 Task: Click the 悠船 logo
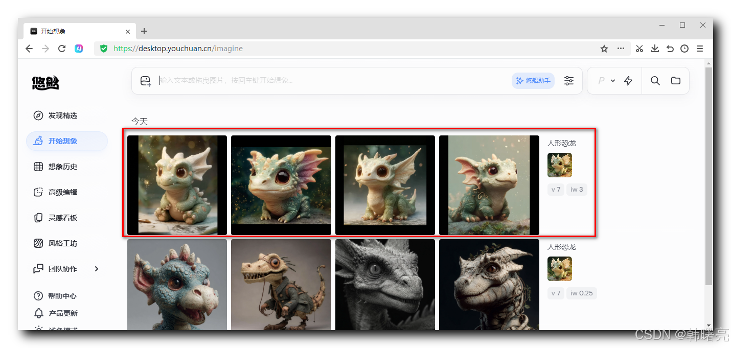pos(45,83)
